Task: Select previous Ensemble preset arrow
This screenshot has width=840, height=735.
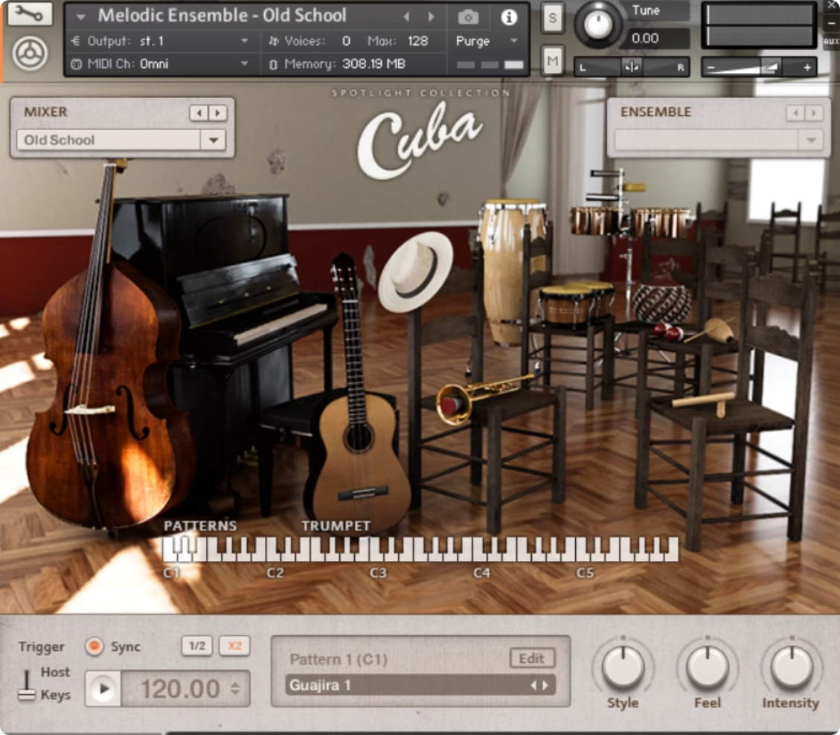Action: 795,113
